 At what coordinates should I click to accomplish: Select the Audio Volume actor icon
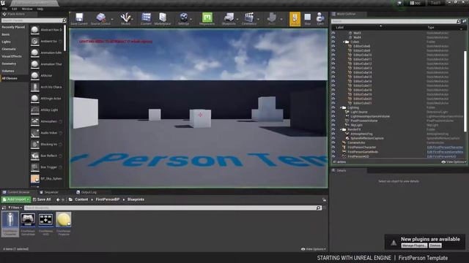click(34, 133)
